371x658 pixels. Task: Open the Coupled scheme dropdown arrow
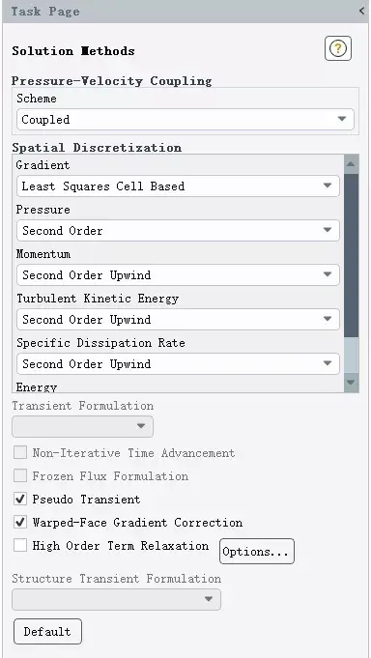(x=342, y=119)
